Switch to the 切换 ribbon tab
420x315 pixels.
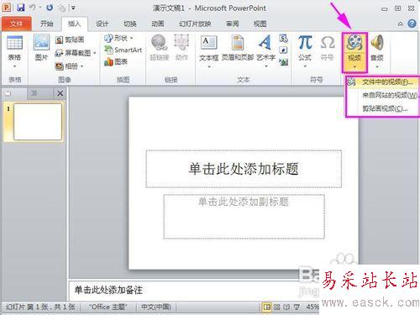coord(130,24)
